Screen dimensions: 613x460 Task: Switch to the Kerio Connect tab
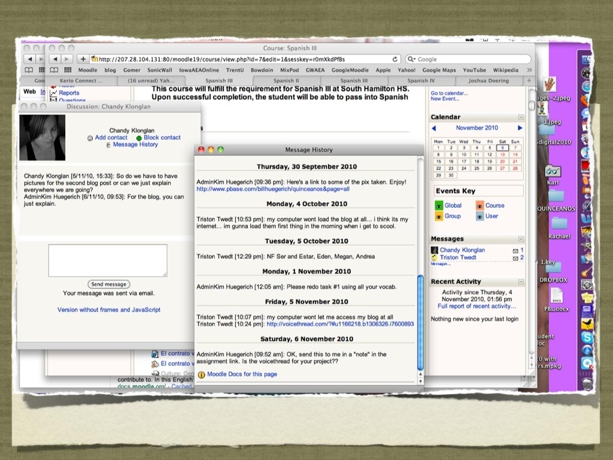tap(81, 81)
